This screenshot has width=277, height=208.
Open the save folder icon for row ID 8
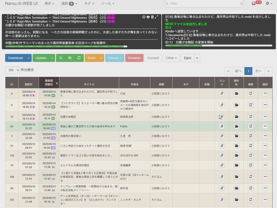237,93
